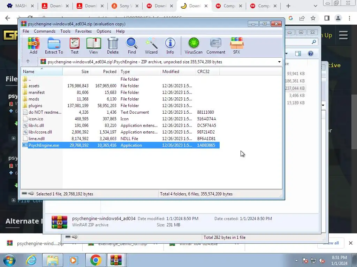Open Windows Media Player taskbar icon
This screenshot has height=267, width=357.
click(74, 260)
